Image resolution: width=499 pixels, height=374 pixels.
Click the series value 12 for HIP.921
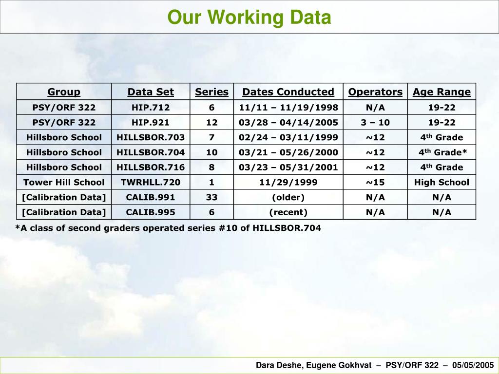(x=211, y=122)
